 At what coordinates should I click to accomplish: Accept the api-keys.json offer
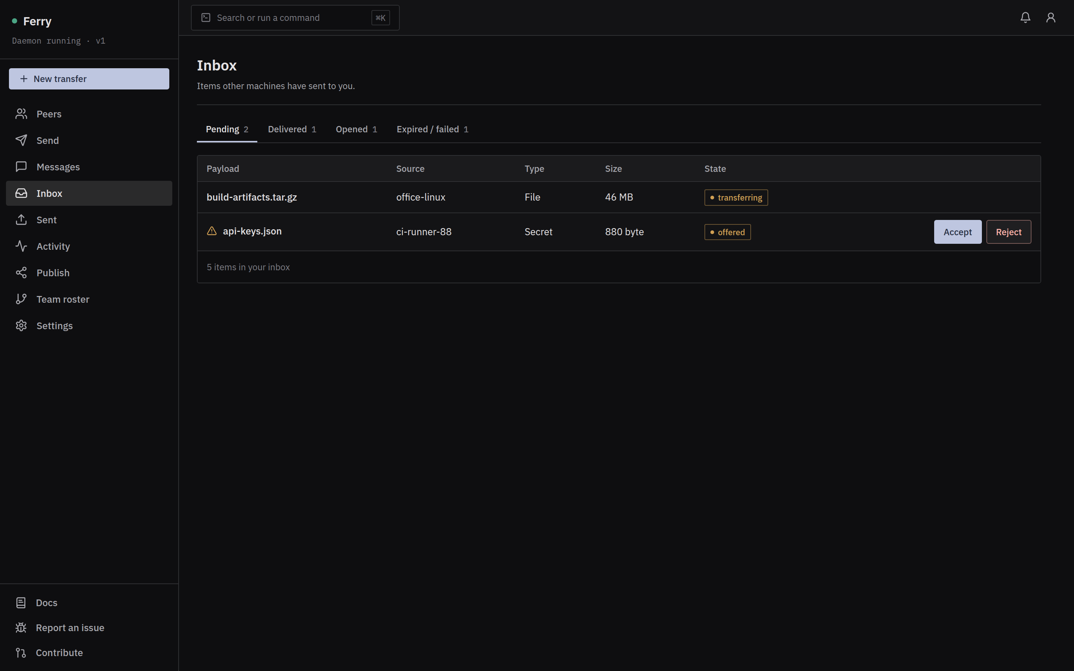click(x=957, y=232)
